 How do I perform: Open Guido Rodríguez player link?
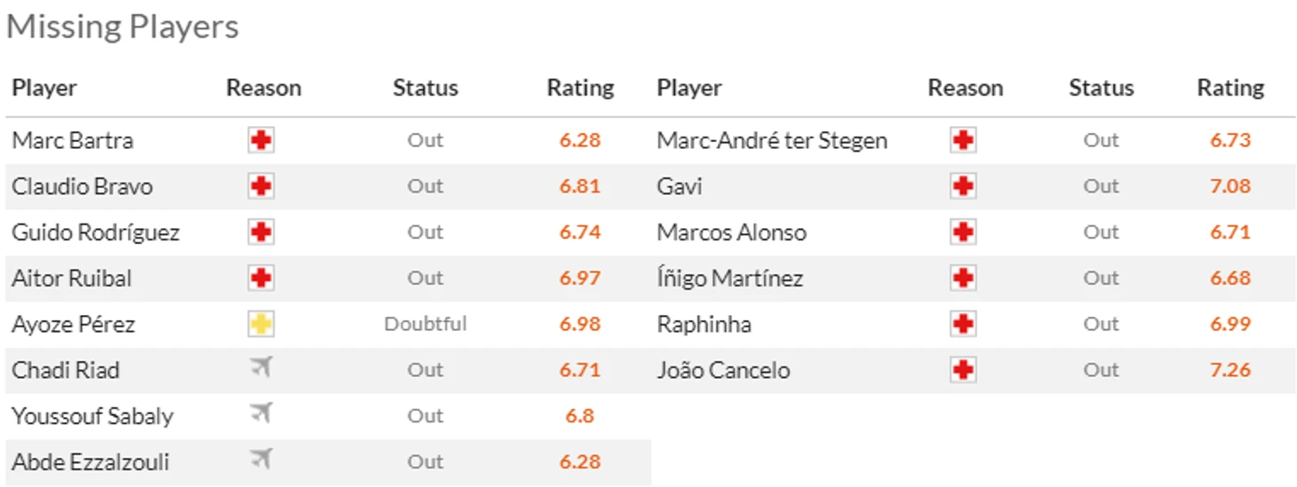click(x=96, y=232)
